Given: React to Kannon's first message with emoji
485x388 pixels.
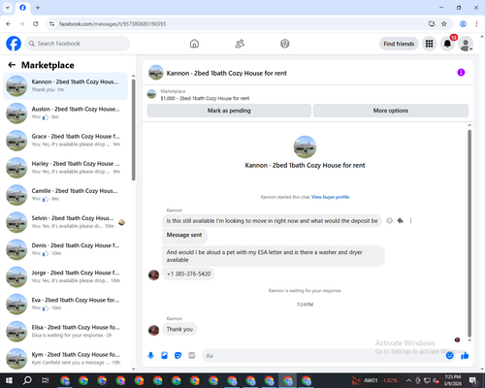Looking at the screenshot, I should pos(389,221).
